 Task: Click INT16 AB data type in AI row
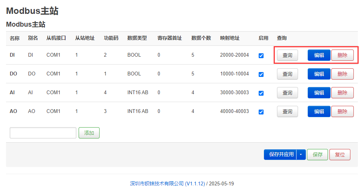coord(138,92)
